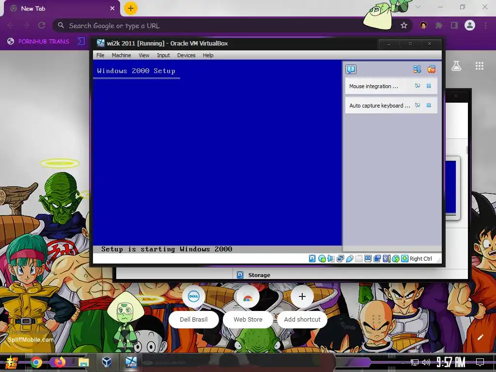Open the Help menu in VirtualBox
The width and height of the screenshot is (496, 372).
pos(208,55)
